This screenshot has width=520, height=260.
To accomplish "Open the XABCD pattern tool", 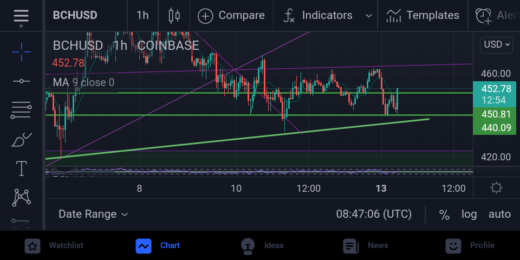I will (21, 197).
